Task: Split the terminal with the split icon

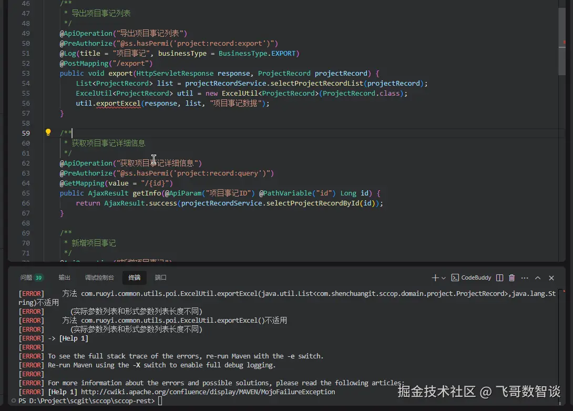Action: point(499,278)
